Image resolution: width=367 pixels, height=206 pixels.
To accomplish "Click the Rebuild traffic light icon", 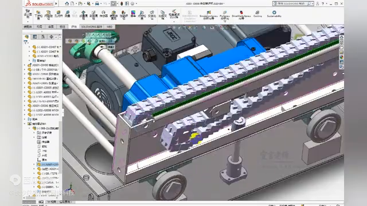I will point(122,4).
